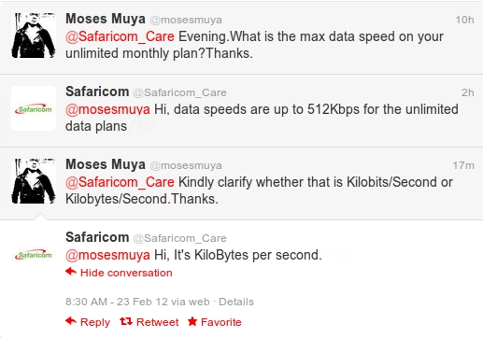Open the 10h timestamp on first tweet

(x=464, y=20)
